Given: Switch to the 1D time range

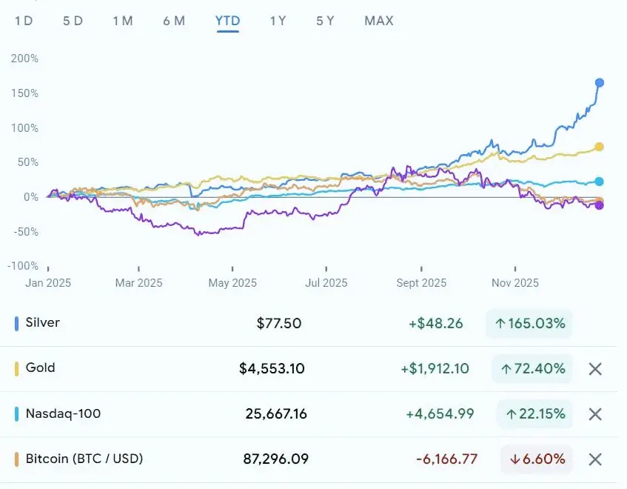Looking at the screenshot, I should 24,21.
